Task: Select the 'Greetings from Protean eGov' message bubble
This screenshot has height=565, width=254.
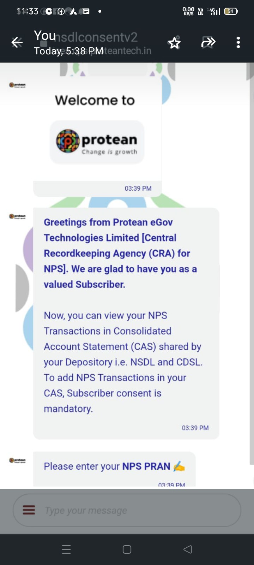Action: (x=126, y=323)
